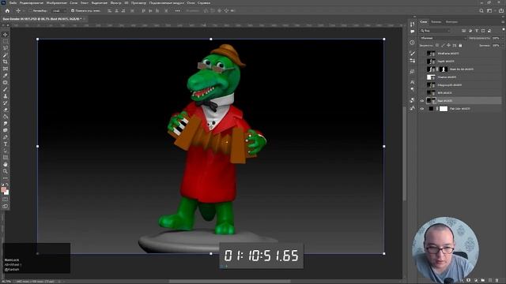
Task: Open the Фильтр menu
Action: click(116, 2)
